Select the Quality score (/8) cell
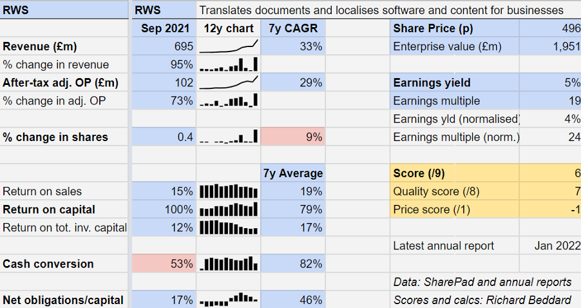581x308 pixels. point(454,191)
